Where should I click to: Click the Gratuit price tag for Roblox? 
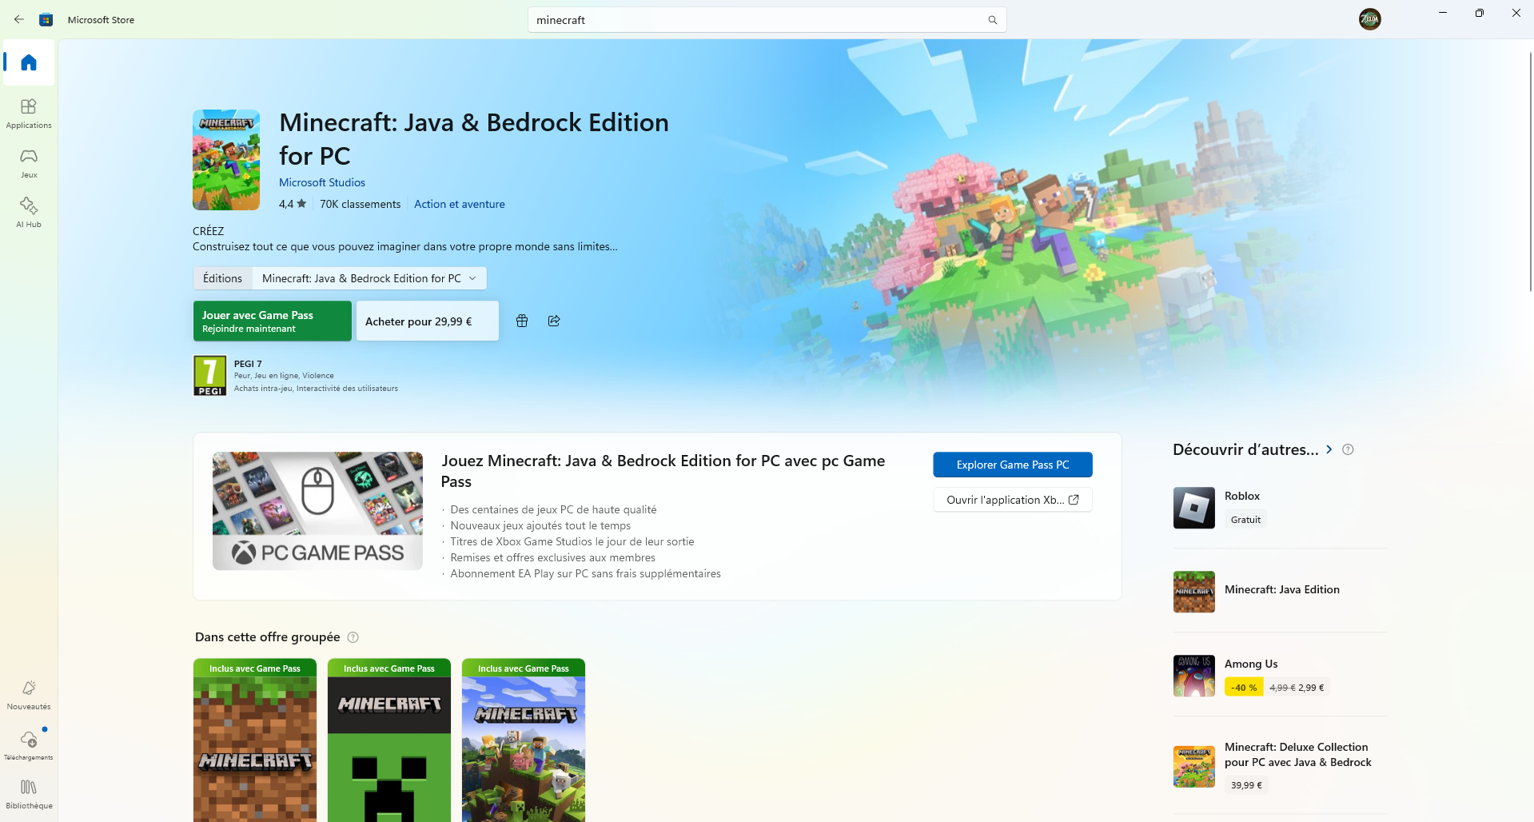[x=1246, y=520]
